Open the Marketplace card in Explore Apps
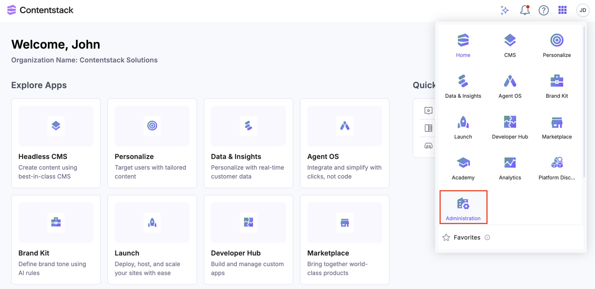Viewport: 595px width, 289px height. point(344,239)
